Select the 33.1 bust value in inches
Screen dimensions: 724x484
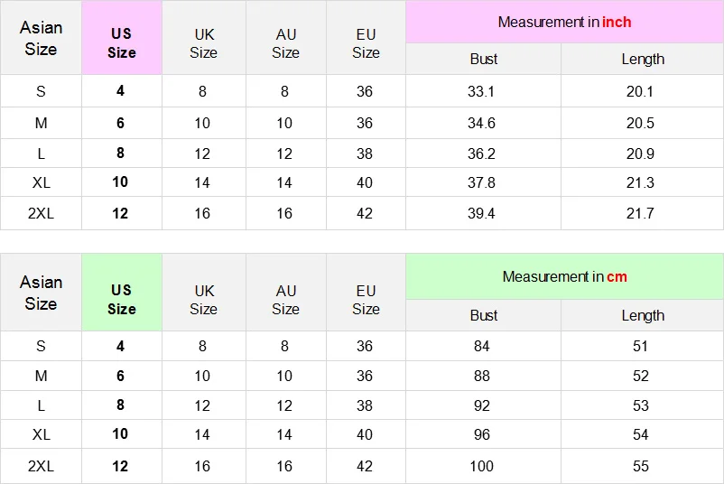(x=482, y=91)
